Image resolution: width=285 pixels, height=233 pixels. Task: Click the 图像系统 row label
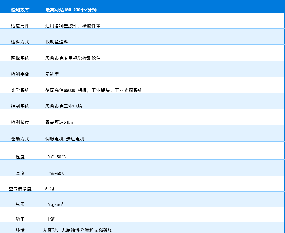click(20, 58)
